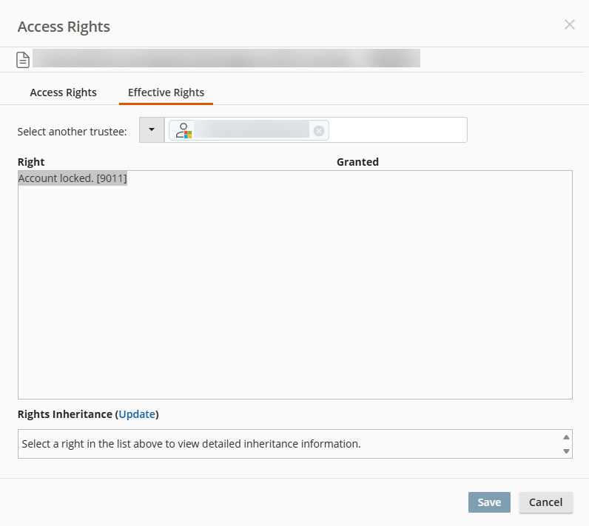The image size is (589, 526).
Task: Remove the selected trustee chip
Action: pos(319,131)
